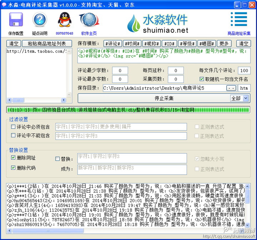
Task: Close the 电商评论采集器 window
Action: 252,5
